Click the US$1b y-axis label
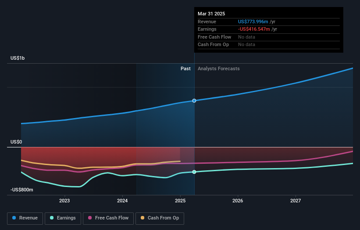 (x=18, y=58)
